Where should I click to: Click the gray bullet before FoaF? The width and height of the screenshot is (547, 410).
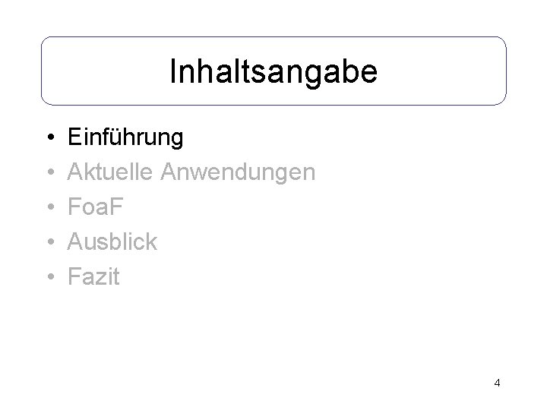point(51,207)
